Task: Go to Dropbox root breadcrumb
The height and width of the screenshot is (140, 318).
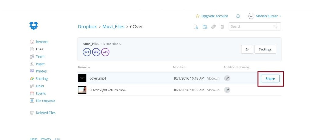Action: click(x=87, y=27)
